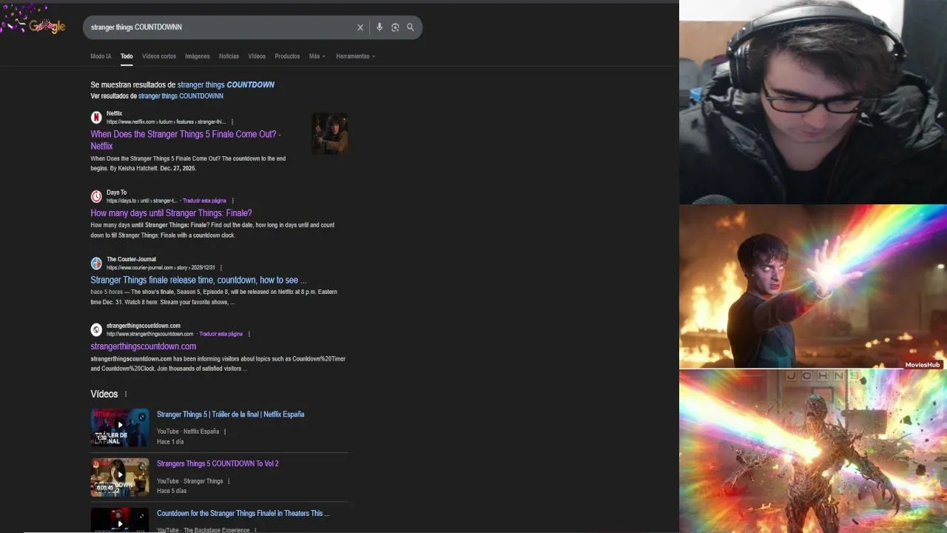The height and width of the screenshot is (533, 947).
Task: Open three-dot menu of Courier-Journal result
Action: click(220, 267)
